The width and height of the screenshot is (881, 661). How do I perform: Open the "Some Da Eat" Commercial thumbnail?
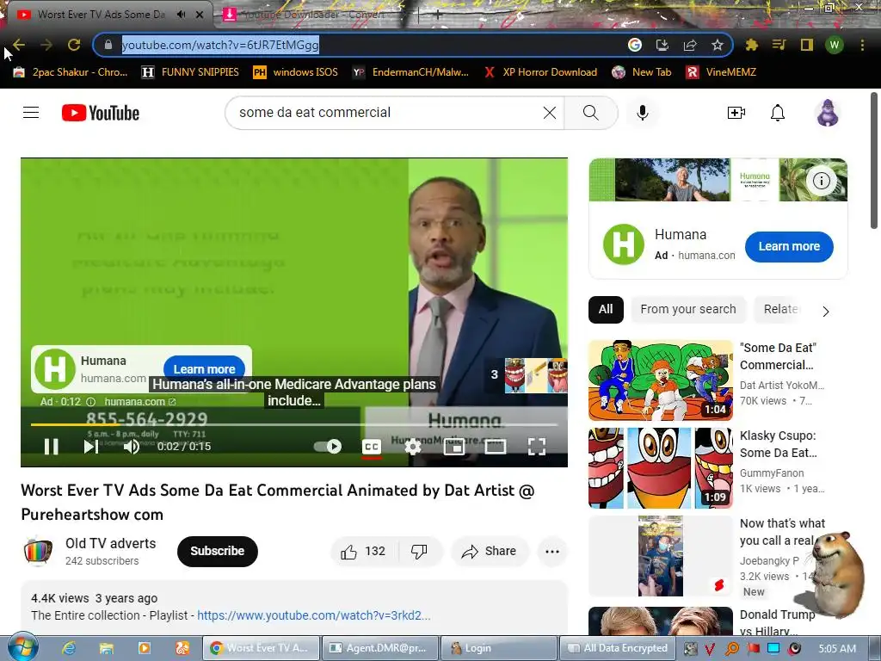[661, 380]
